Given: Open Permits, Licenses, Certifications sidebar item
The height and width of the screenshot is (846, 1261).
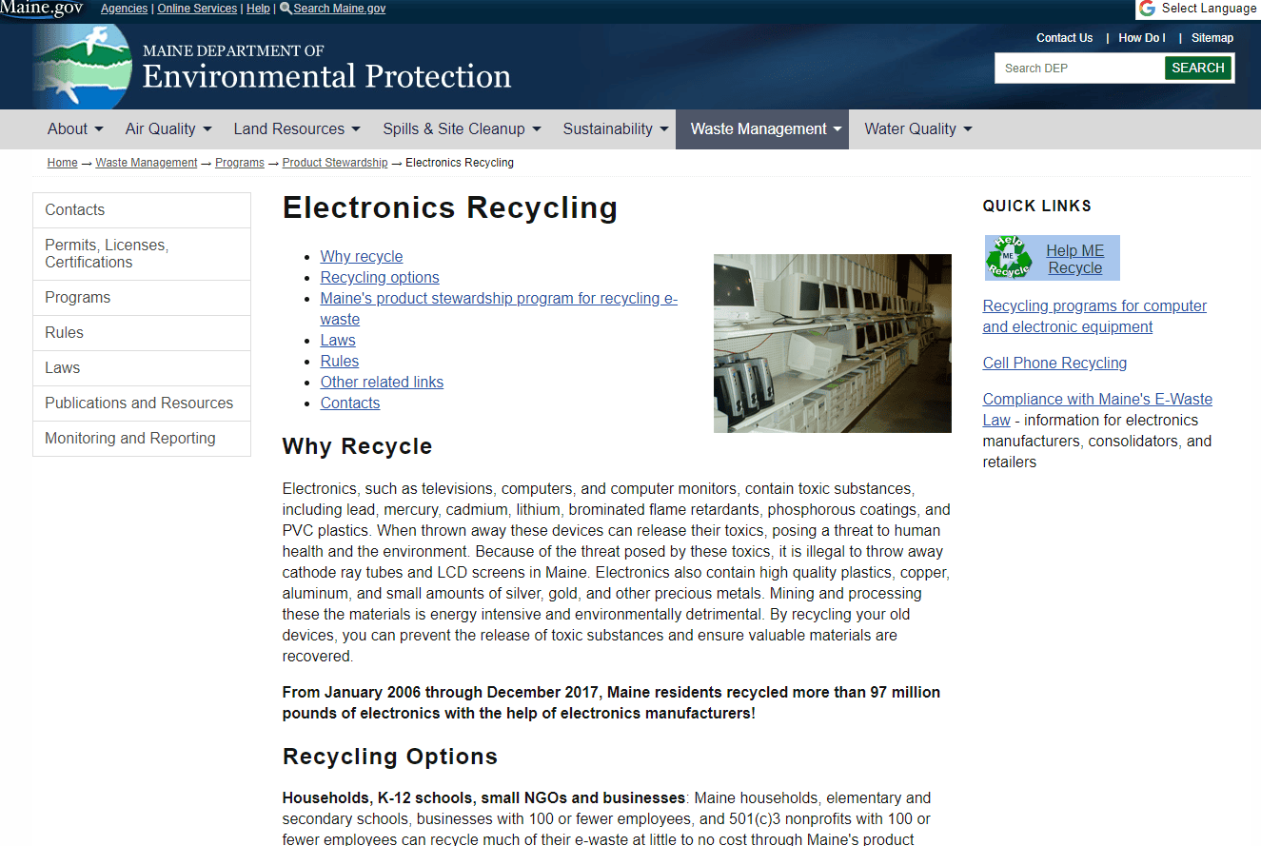Looking at the screenshot, I should point(141,254).
